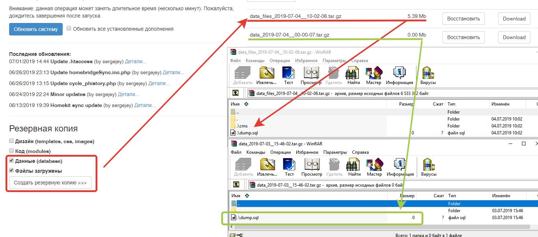Open Параметры menu in data_files WinRAR window

335,61
